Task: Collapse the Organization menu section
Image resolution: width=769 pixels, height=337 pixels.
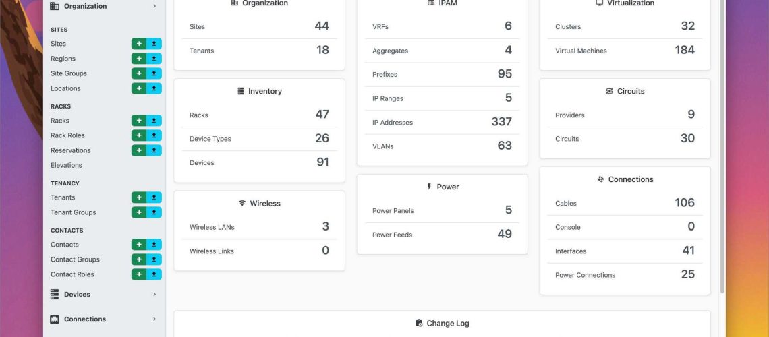Action: (x=103, y=6)
